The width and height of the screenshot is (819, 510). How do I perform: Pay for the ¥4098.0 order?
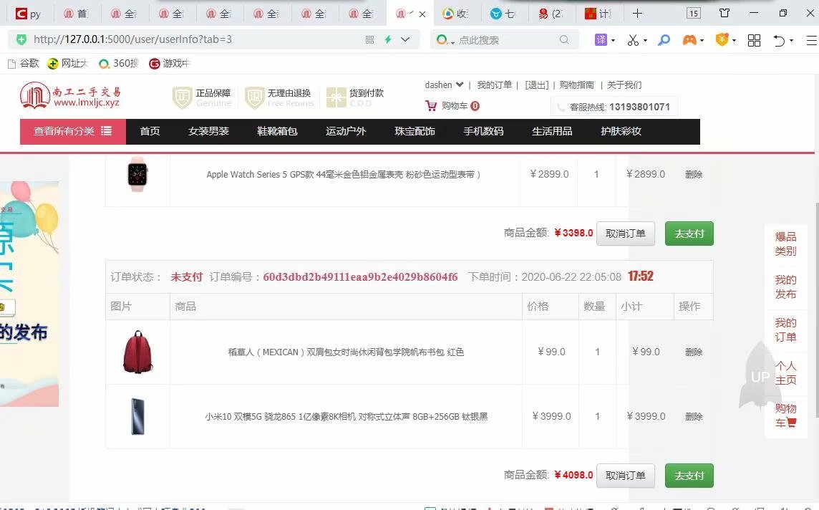click(689, 476)
